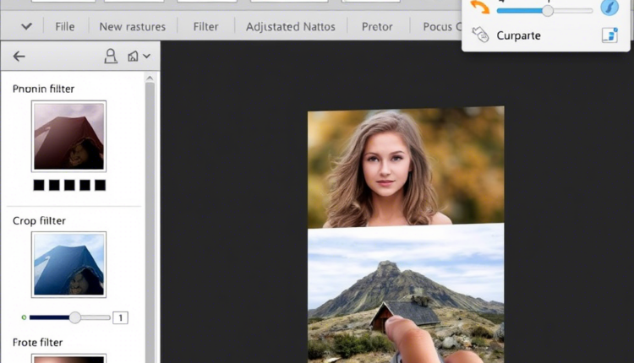Open the Filter menu

pyautogui.click(x=205, y=26)
